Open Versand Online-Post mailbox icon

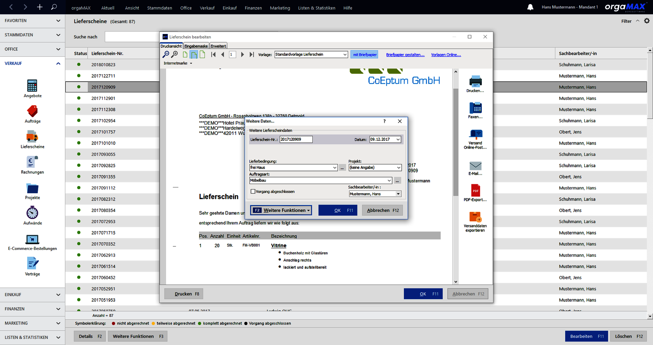475,134
